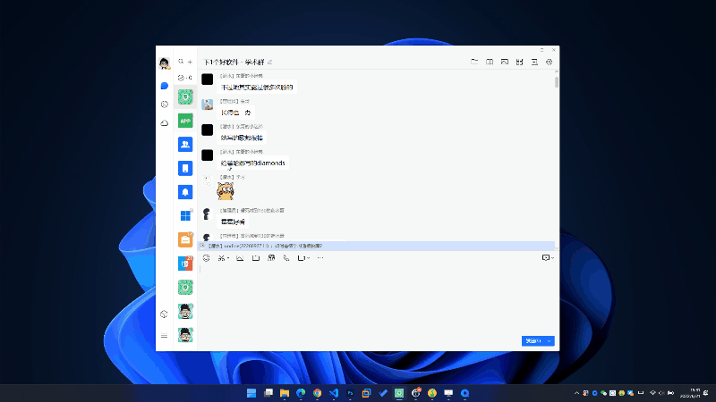The image size is (716, 402).
Task: Open the main menu hamburger at bottom-left
Action: coord(165,336)
